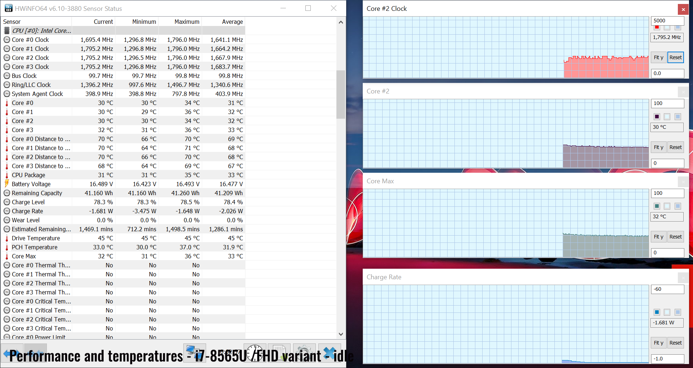693x368 pixels.
Task: Click thermometer icon beside PCH Temperature
Action: (x=7, y=247)
